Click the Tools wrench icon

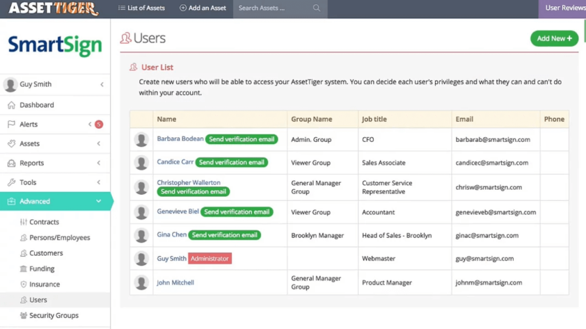11,182
